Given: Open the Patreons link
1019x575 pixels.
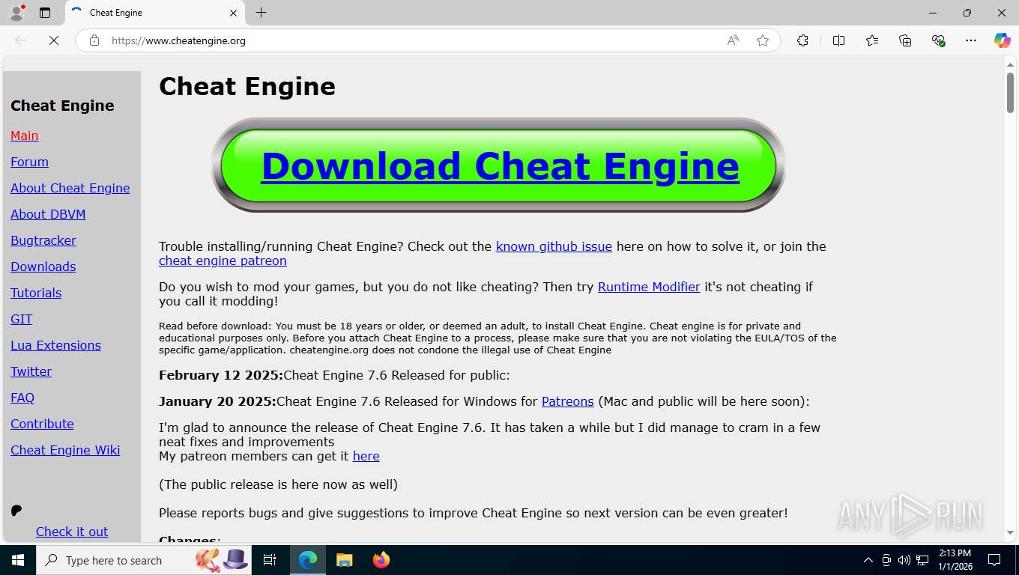Looking at the screenshot, I should [567, 401].
